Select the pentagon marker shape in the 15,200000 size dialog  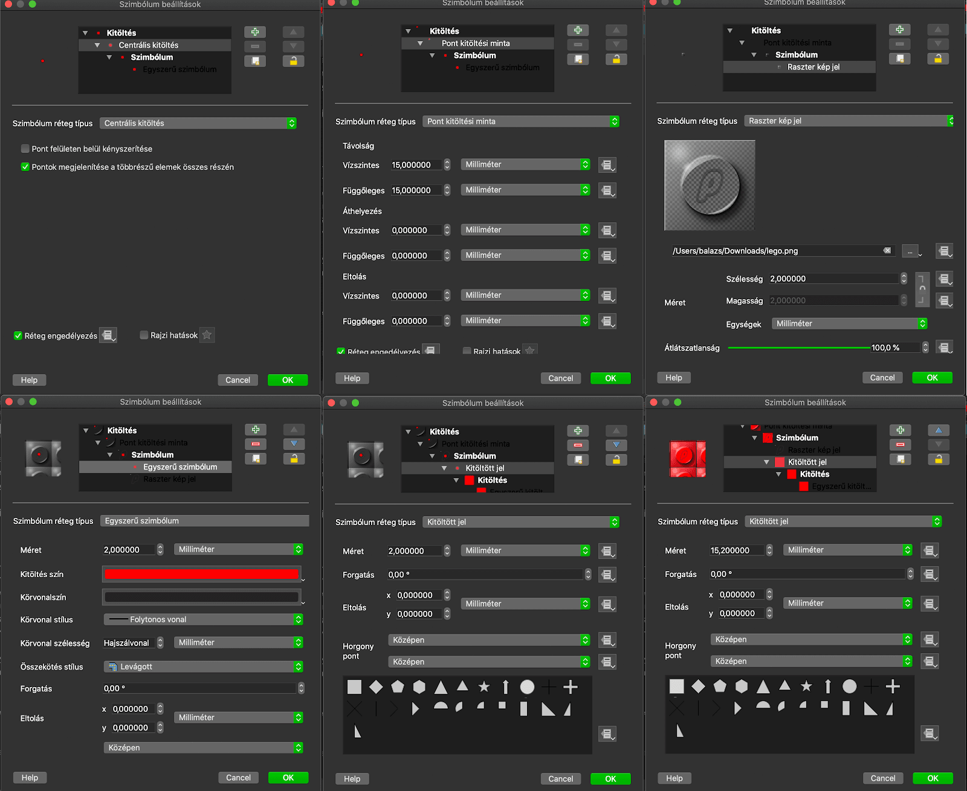720,686
